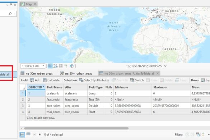The width and height of the screenshot is (210, 140).
Task: Click the table's horizontal scrollbar
Action: point(76,128)
